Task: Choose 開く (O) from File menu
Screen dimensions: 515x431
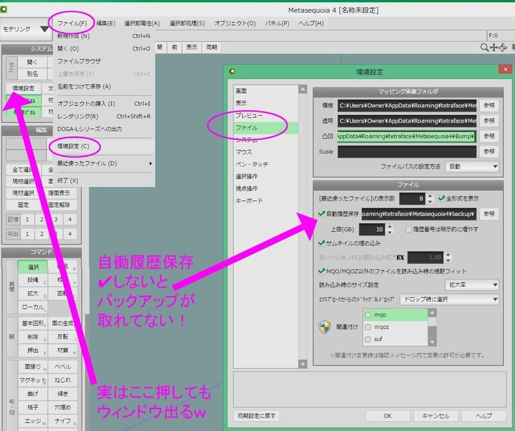Action: [104, 49]
